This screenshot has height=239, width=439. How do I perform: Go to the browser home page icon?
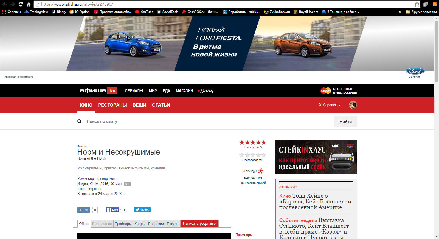(29, 4)
